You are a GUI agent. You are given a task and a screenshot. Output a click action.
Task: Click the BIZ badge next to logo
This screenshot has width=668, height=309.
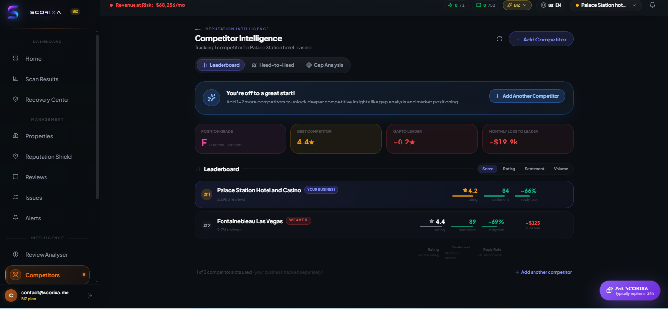tap(75, 12)
